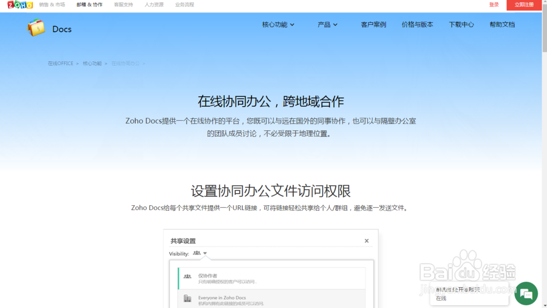Click the 在线协同办公，跨地域合作 heading
This screenshot has width=547, height=308.
point(271,102)
